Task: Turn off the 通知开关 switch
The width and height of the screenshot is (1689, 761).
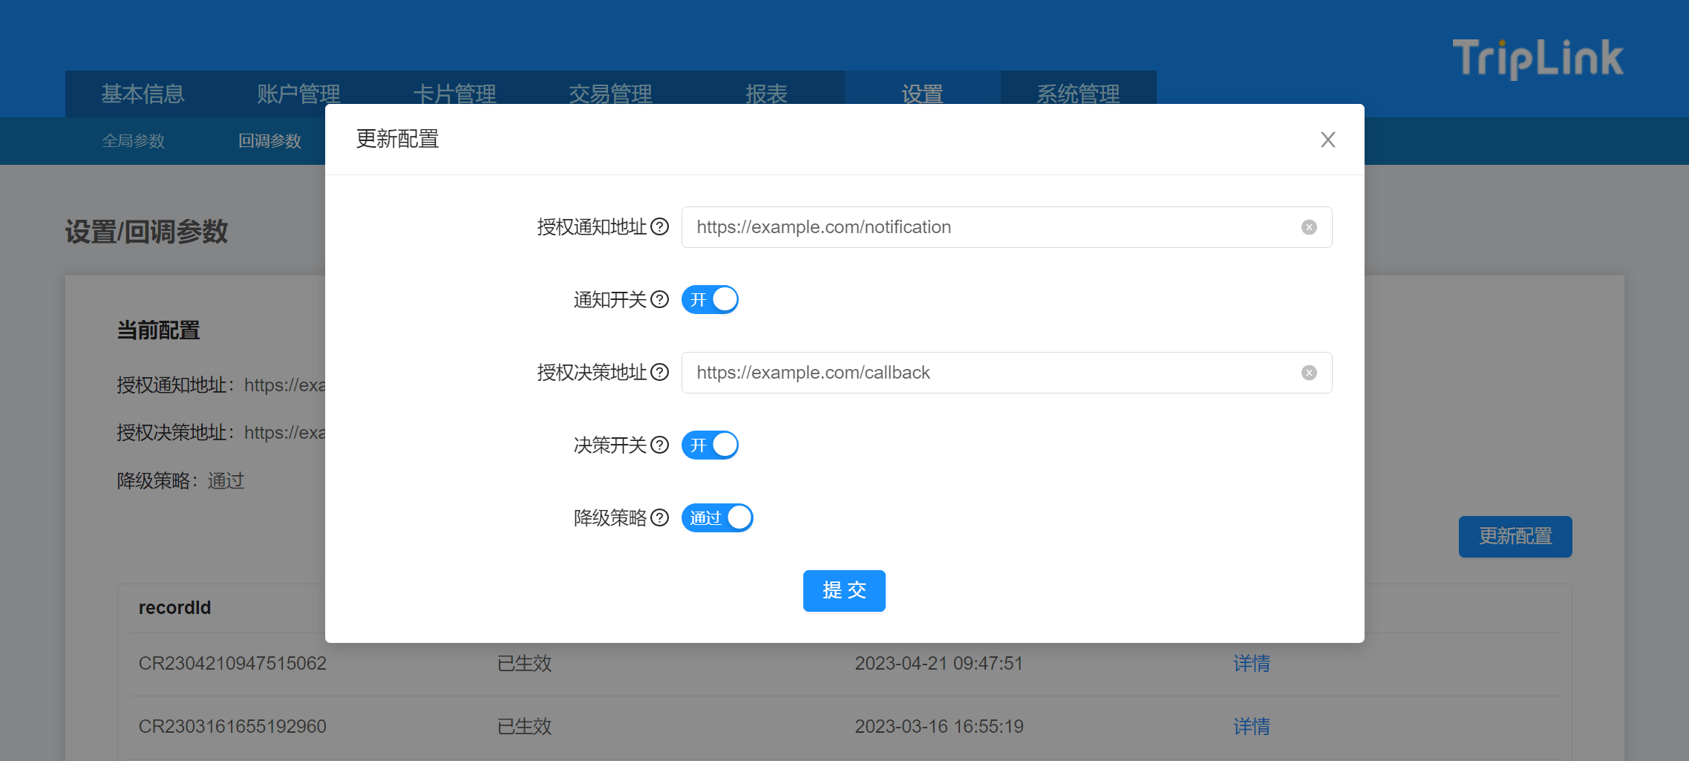Action: click(x=710, y=300)
